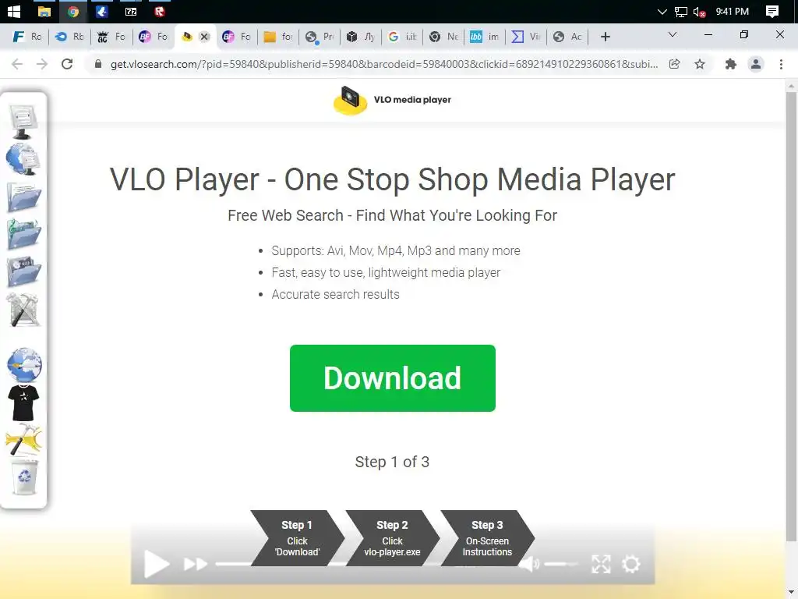The image size is (798, 599).
Task: Open the Chrome profile avatar menu
Action: click(x=756, y=64)
